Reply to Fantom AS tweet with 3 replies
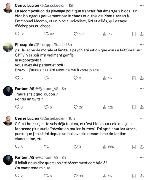Screen dimensions: 147x180 click(19, 107)
